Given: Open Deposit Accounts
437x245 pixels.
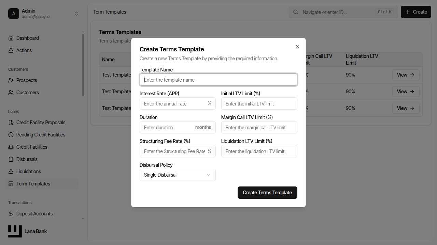Looking at the screenshot, I should [x=34, y=214].
